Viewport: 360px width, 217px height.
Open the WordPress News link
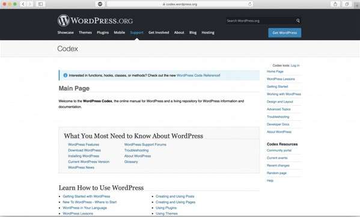click(x=81, y=167)
